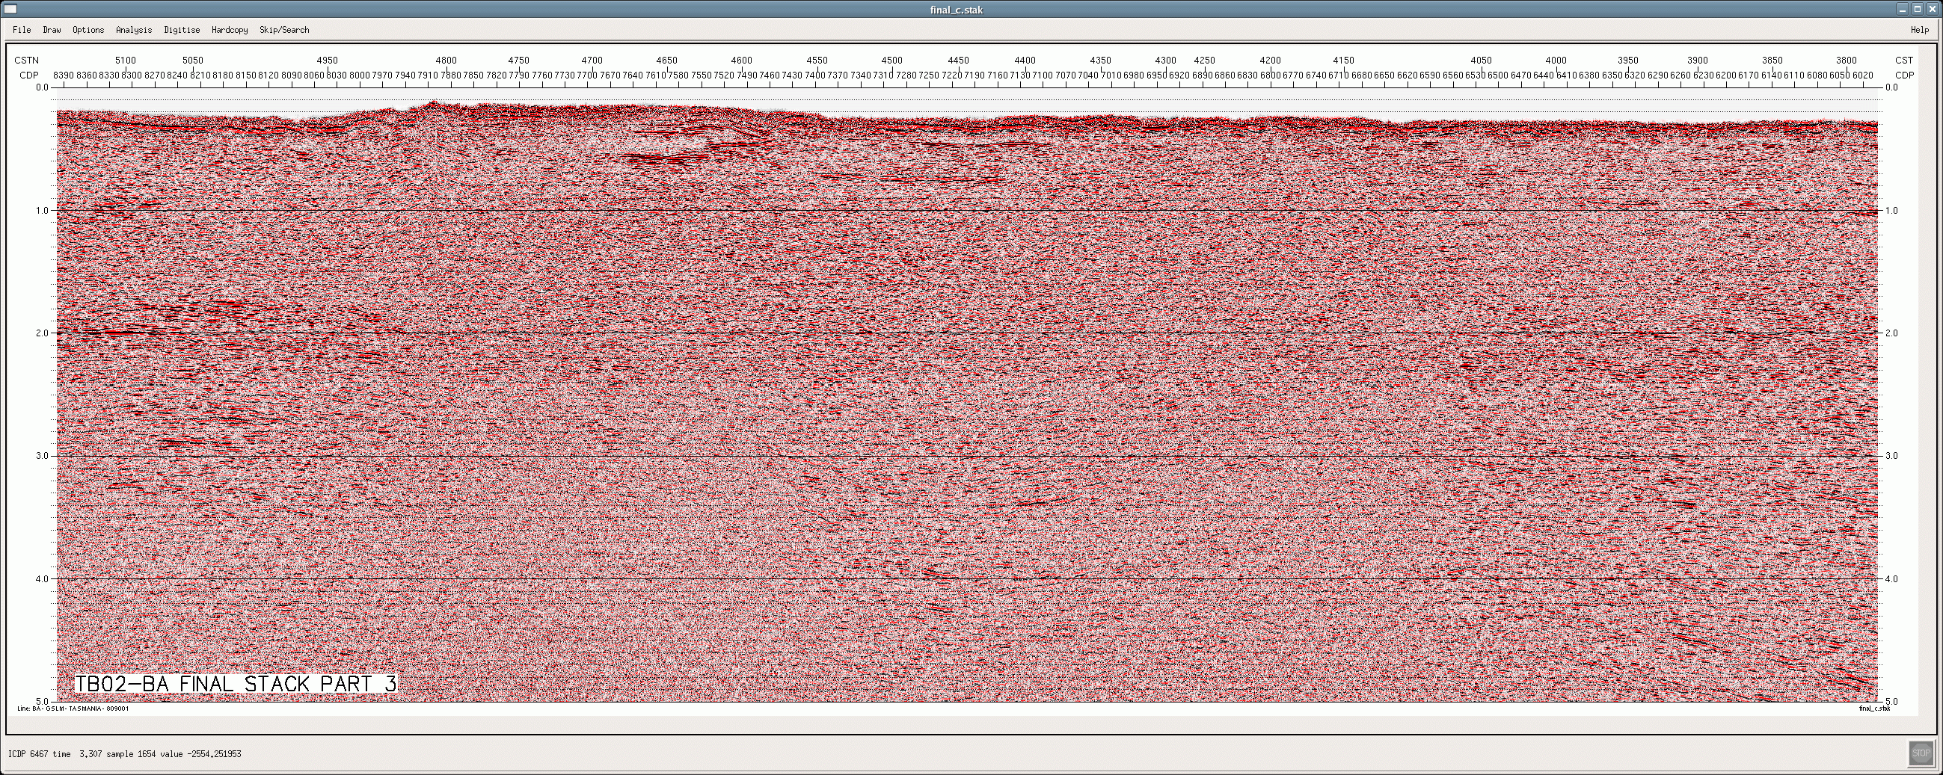Image resolution: width=1943 pixels, height=775 pixels.
Task: Click the ICDP status readout text
Action: point(124,754)
